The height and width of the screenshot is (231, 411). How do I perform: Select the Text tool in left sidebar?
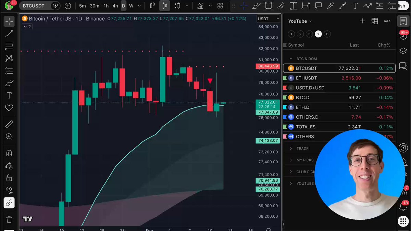[x=9, y=95]
